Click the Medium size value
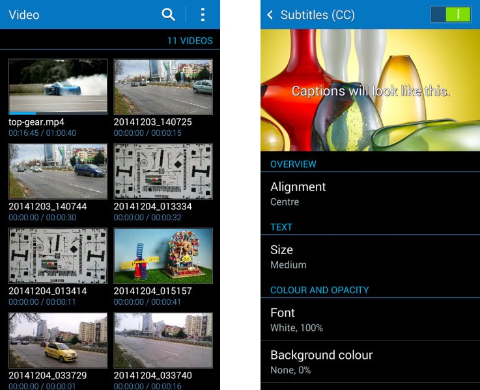Viewport: 480px width, 390px height. point(289,265)
